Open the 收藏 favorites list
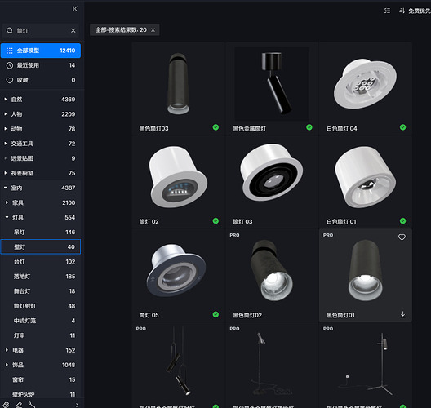This screenshot has width=431, height=408. [x=41, y=80]
